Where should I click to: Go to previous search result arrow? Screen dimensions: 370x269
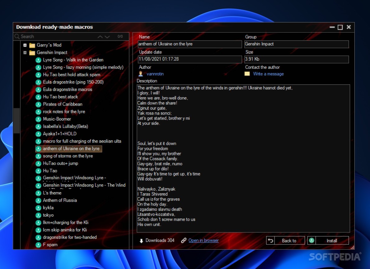[x=100, y=37]
